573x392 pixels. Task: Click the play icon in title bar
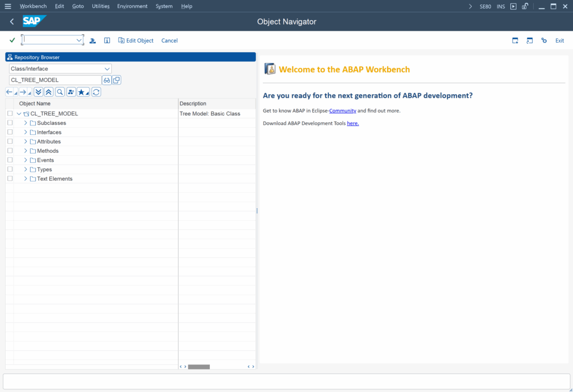(514, 6)
